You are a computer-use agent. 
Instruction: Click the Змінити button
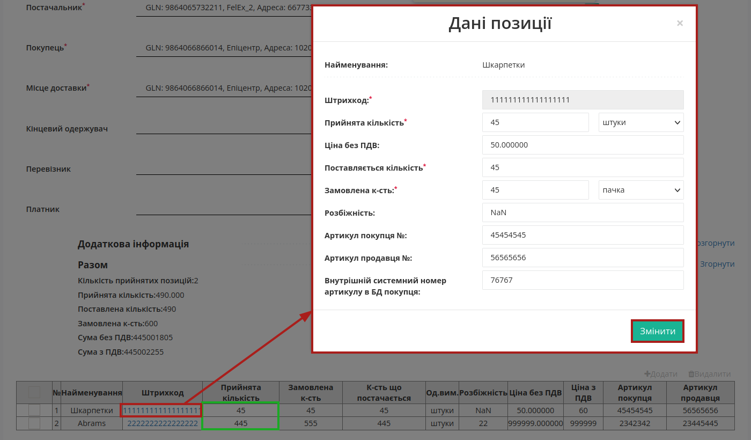pos(658,331)
